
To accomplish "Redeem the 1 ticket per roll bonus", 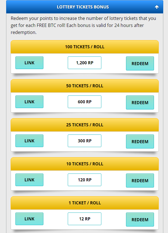I will [x=140, y=220].
